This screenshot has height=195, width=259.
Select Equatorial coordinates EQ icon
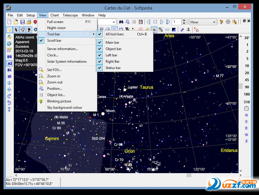[x=9, y=57]
